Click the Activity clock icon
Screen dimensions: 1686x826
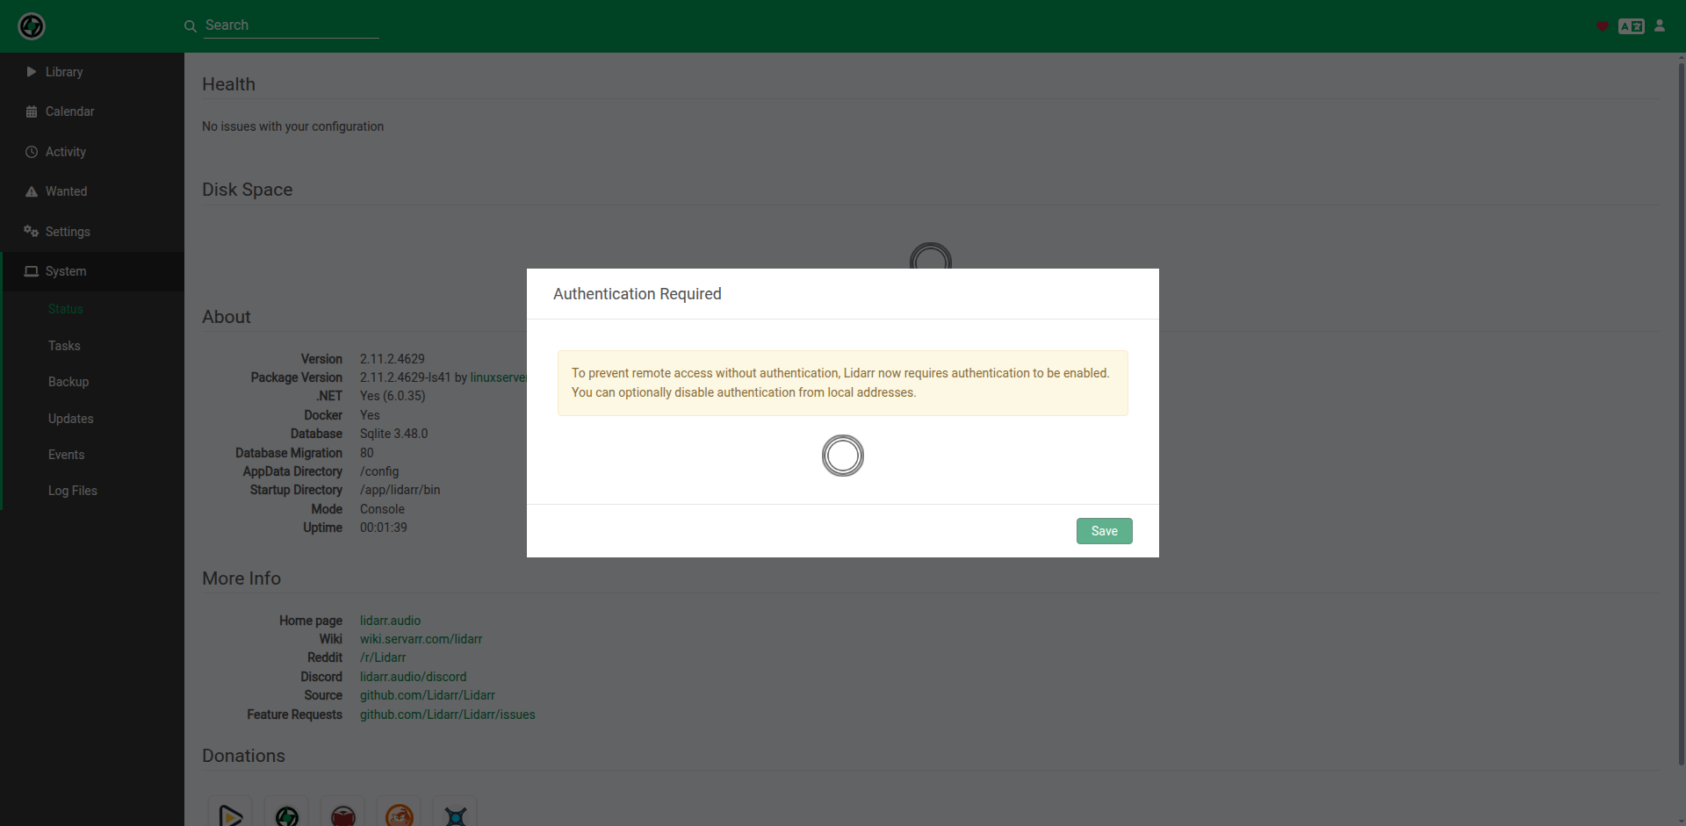(32, 152)
